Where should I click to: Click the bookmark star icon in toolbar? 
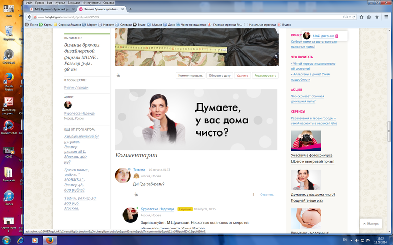(361, 17)
